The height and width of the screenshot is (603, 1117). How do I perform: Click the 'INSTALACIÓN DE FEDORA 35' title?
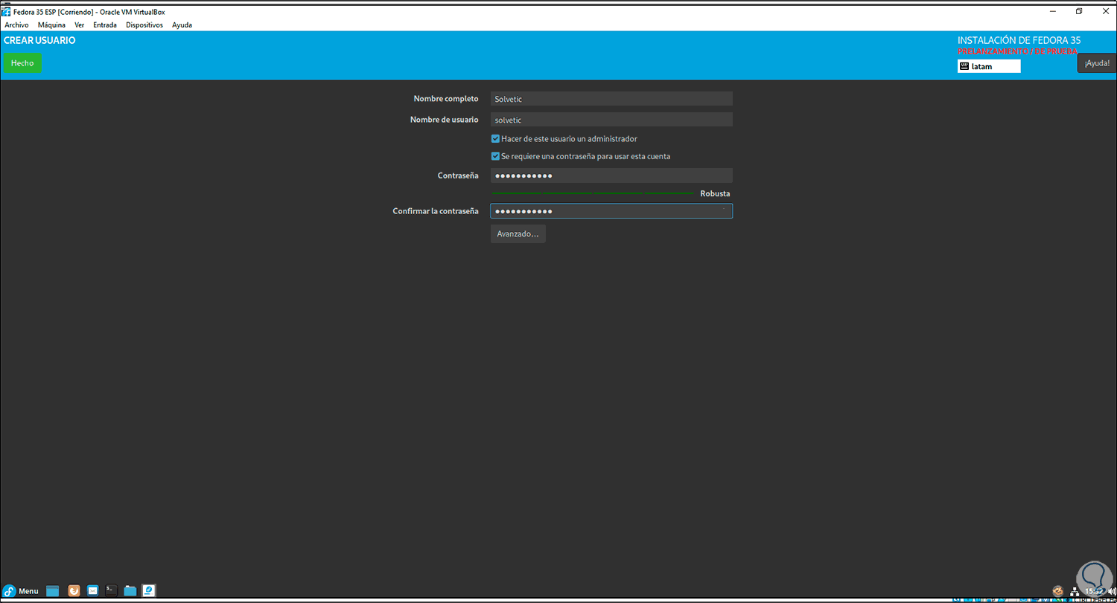click(x=1019, y=40)
